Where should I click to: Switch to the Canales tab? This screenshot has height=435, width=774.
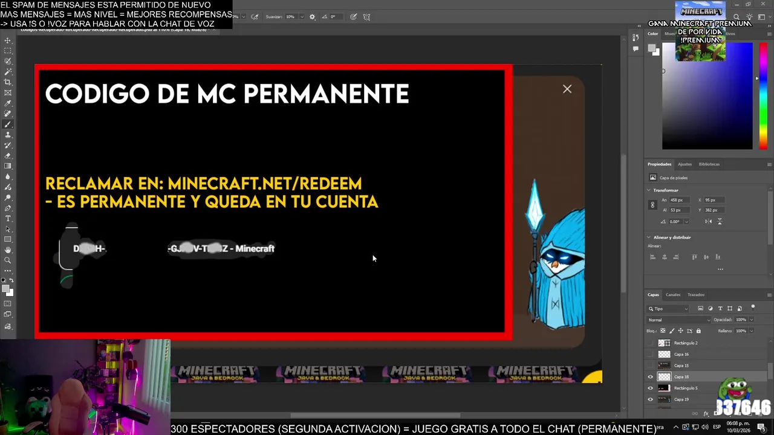point(673,295)
